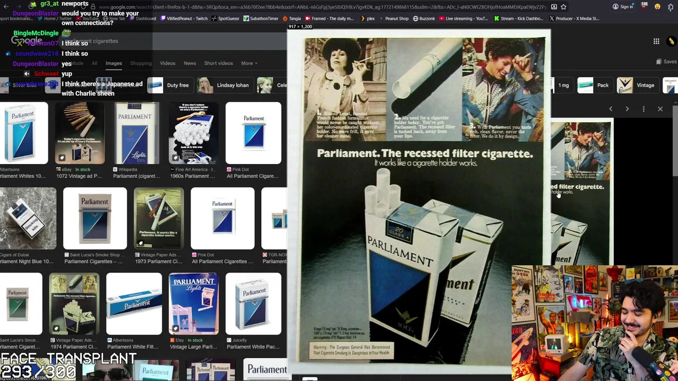The image size is (678, 381).
Task: Open Albertsons Parliament carton thumbnail
Action: pyautogui.click(x=134, y=304)
